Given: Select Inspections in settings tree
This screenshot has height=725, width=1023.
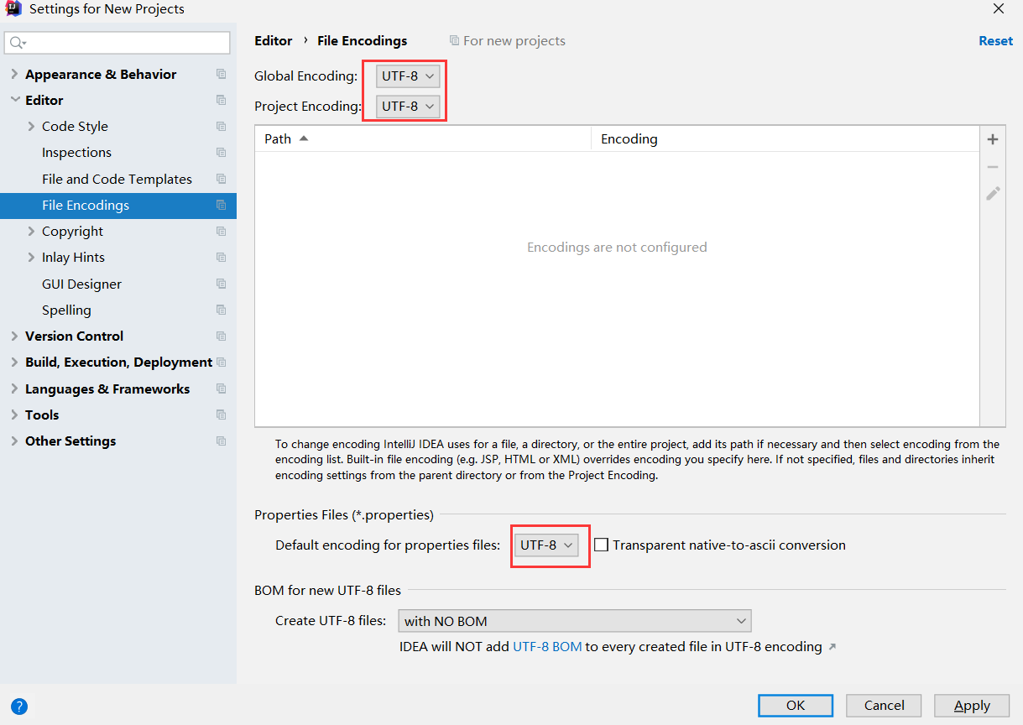Looking at the screenshot, I should 76,152.
